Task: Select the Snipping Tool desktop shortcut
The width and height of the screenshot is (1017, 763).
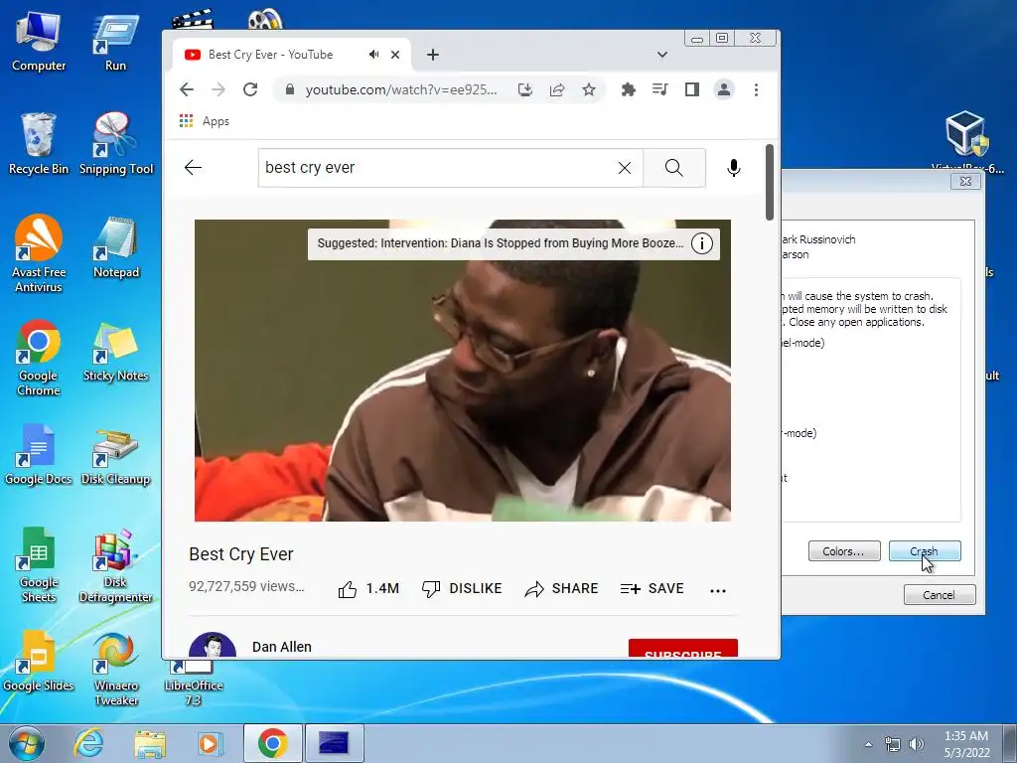Action: (x=116, y=144)
